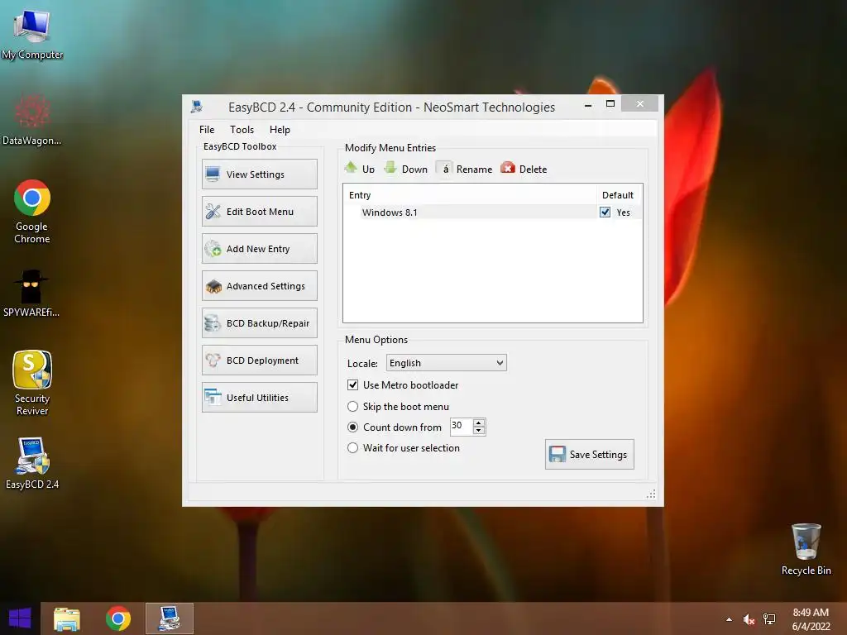The width and height of the screenshot is (847, 635).
Task: Open BCD Backup/Repair
Action: [x=259, y=323]
